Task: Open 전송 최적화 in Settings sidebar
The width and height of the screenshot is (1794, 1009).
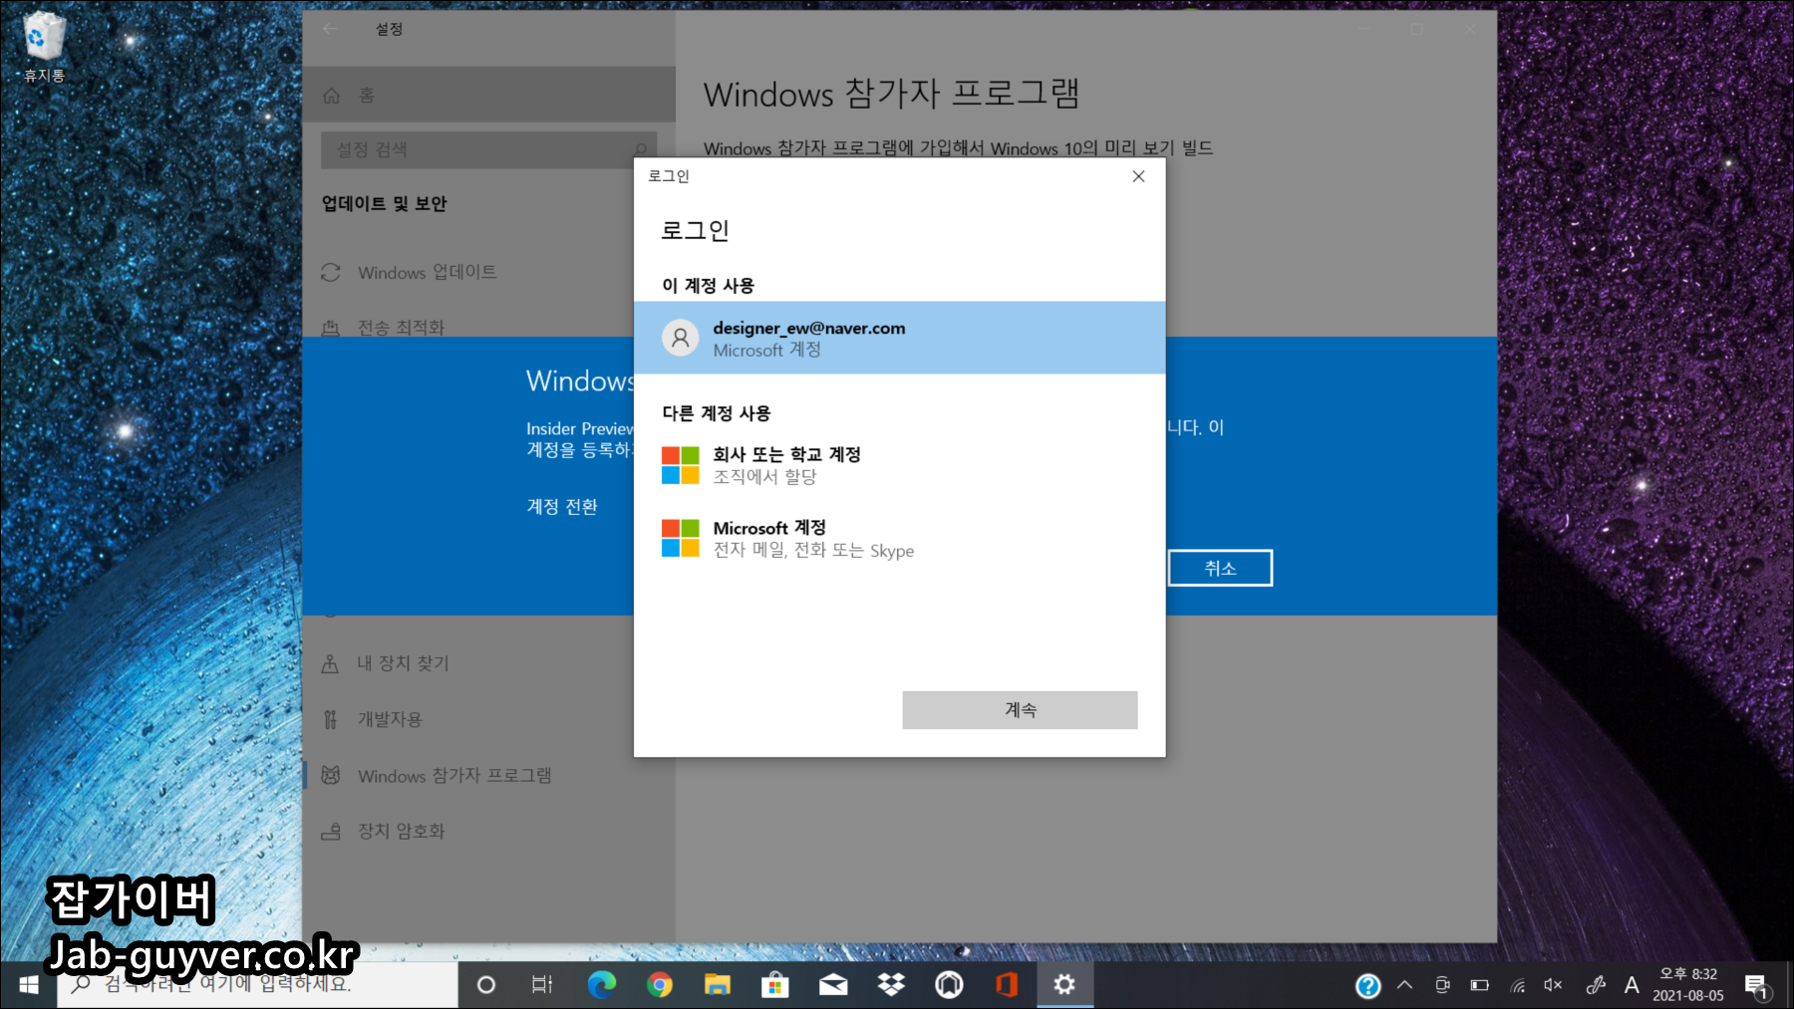Action: pos(488,326)
